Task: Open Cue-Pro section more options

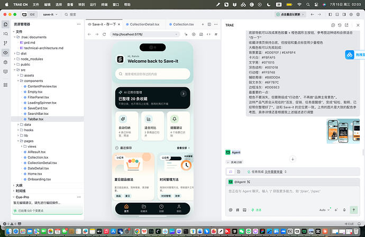Action: click(x=79, y=197)
